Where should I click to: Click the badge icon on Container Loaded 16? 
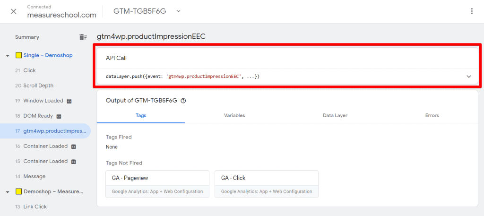tap(73, 146)
